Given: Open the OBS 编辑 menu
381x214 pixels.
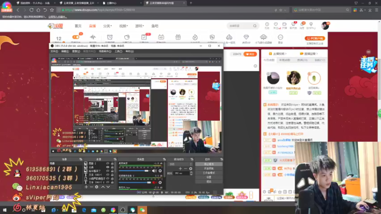Looking at the screenshot, I should tap(65, 51).
